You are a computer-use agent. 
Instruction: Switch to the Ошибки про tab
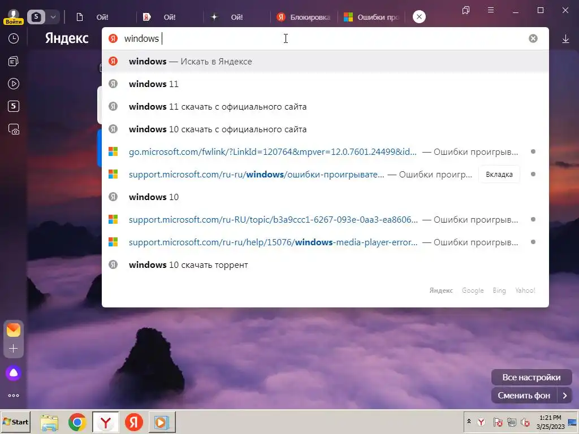(x=371, y=17)
